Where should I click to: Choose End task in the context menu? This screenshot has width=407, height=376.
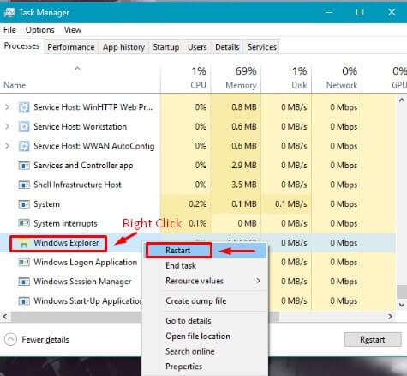tap(181, 265)
